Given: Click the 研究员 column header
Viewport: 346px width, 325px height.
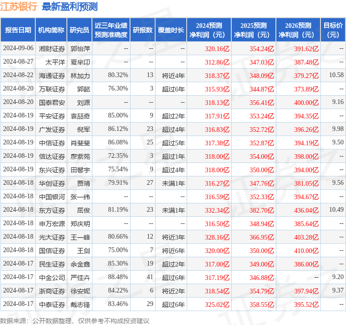Looking at the screenshot, I should pyautogui.click(x=79, y=30).
